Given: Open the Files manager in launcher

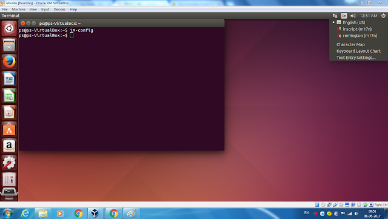Looking at the screenshot, I should pyautogui.click(x=9, y=45).
